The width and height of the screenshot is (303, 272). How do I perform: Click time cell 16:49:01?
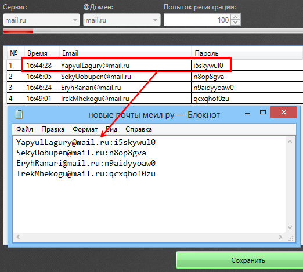[x=41, y=99]
